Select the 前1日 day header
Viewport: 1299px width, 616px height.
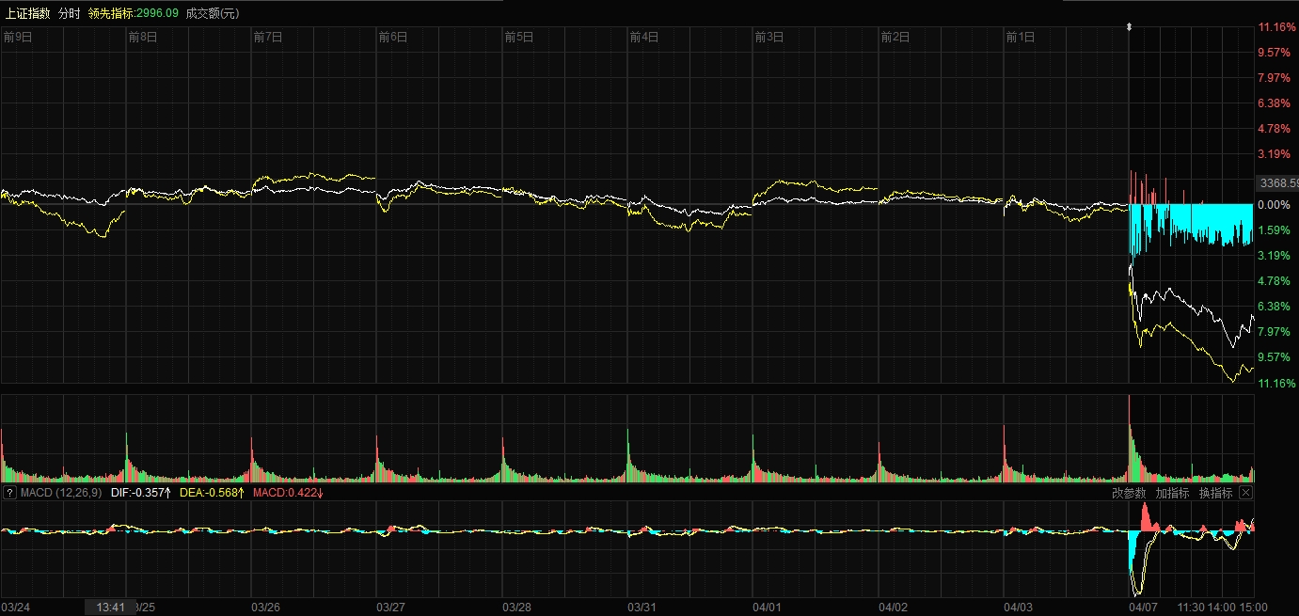(1021, 38)
